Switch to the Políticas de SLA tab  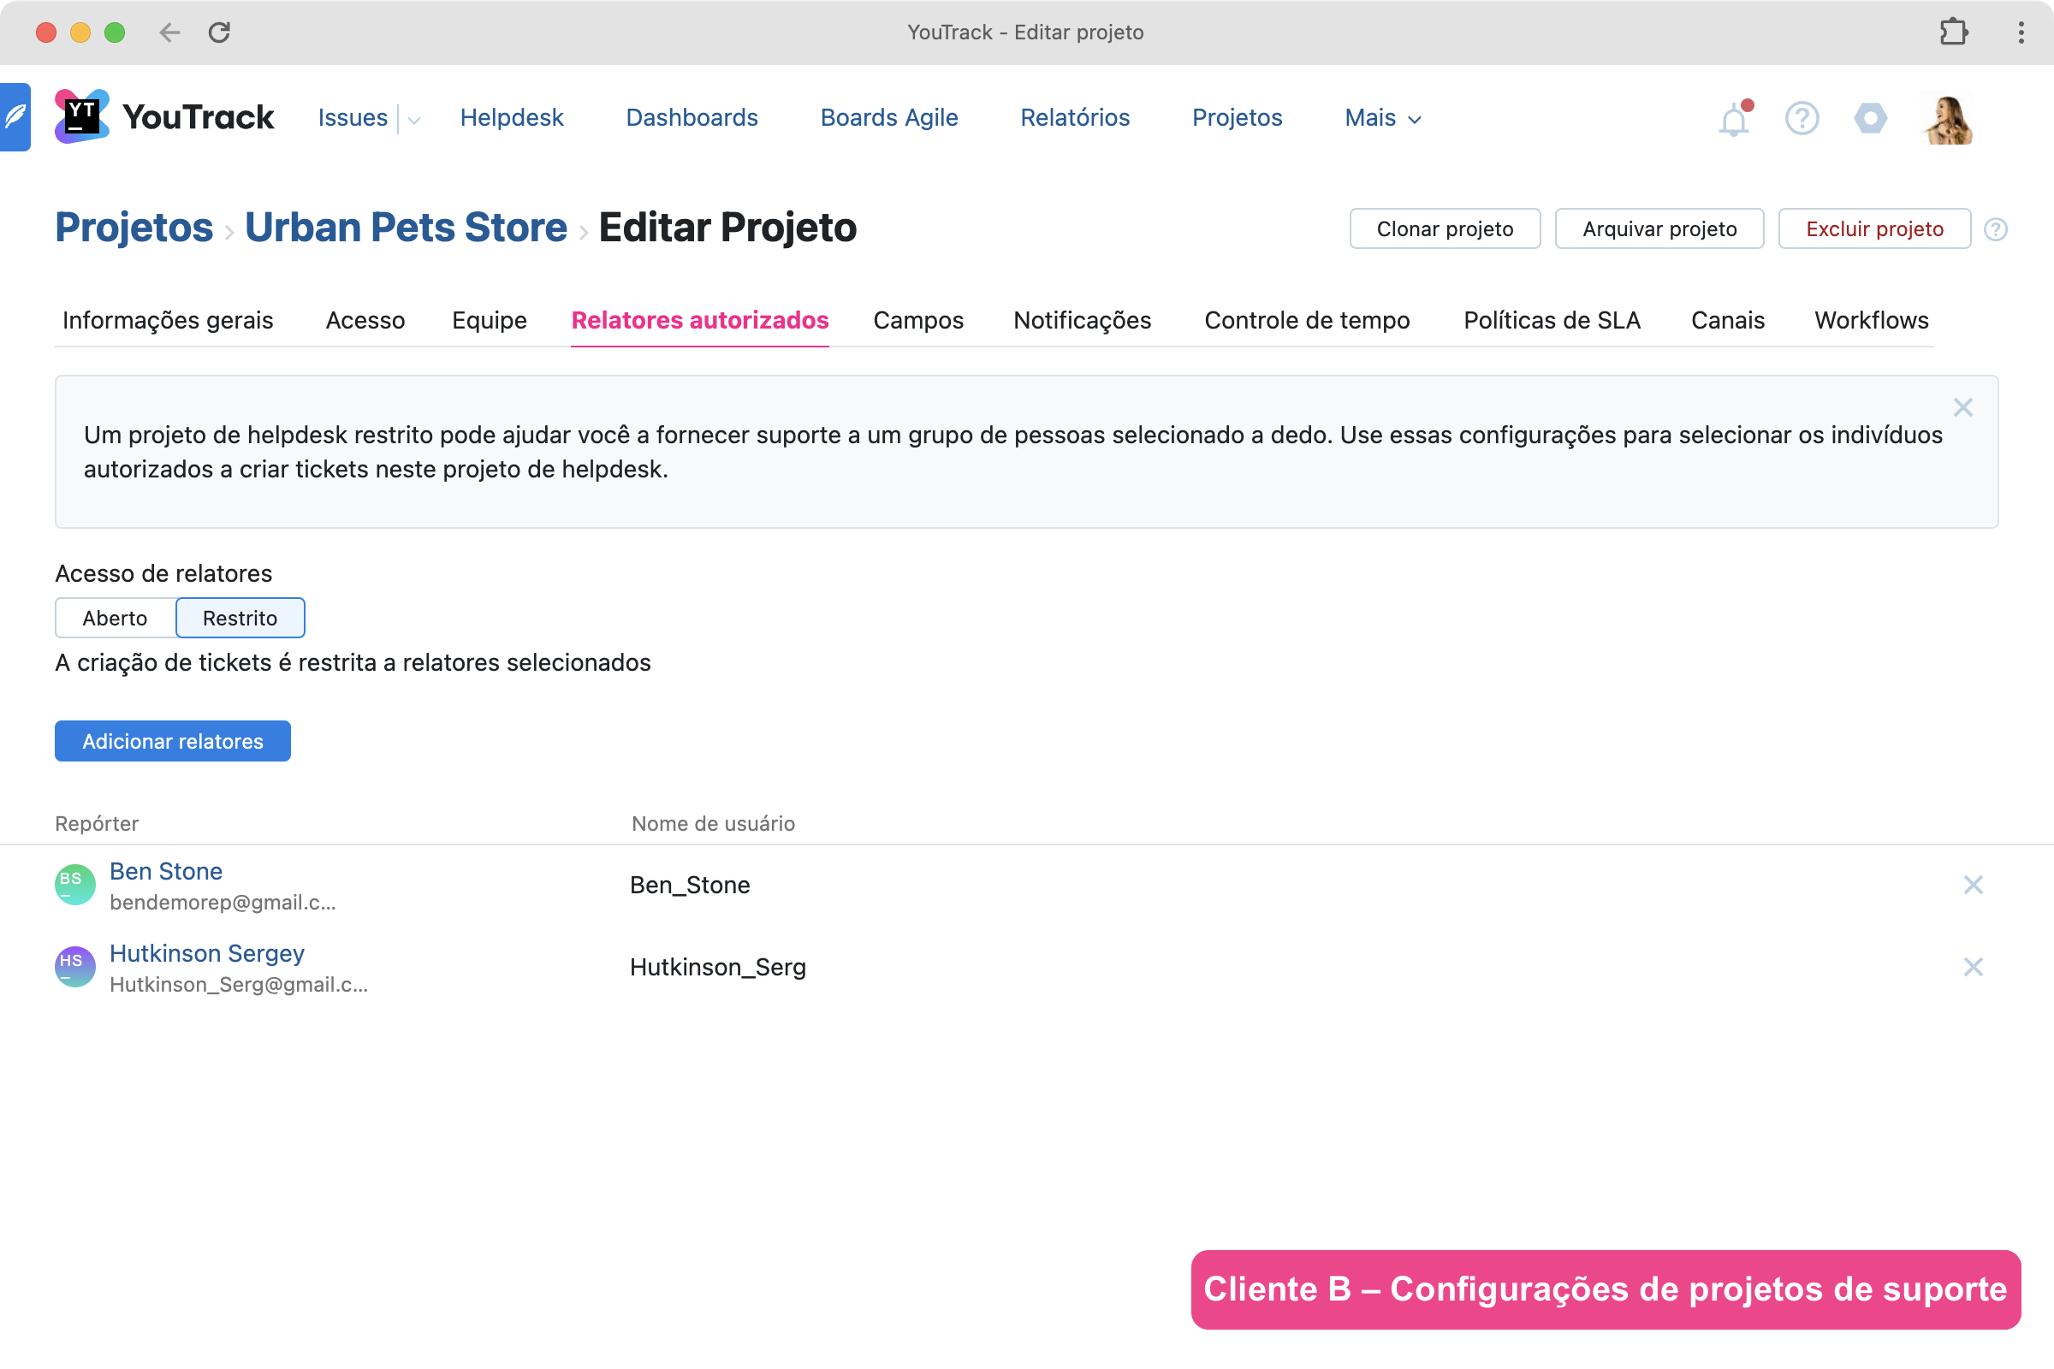(x=1551, y=320)
